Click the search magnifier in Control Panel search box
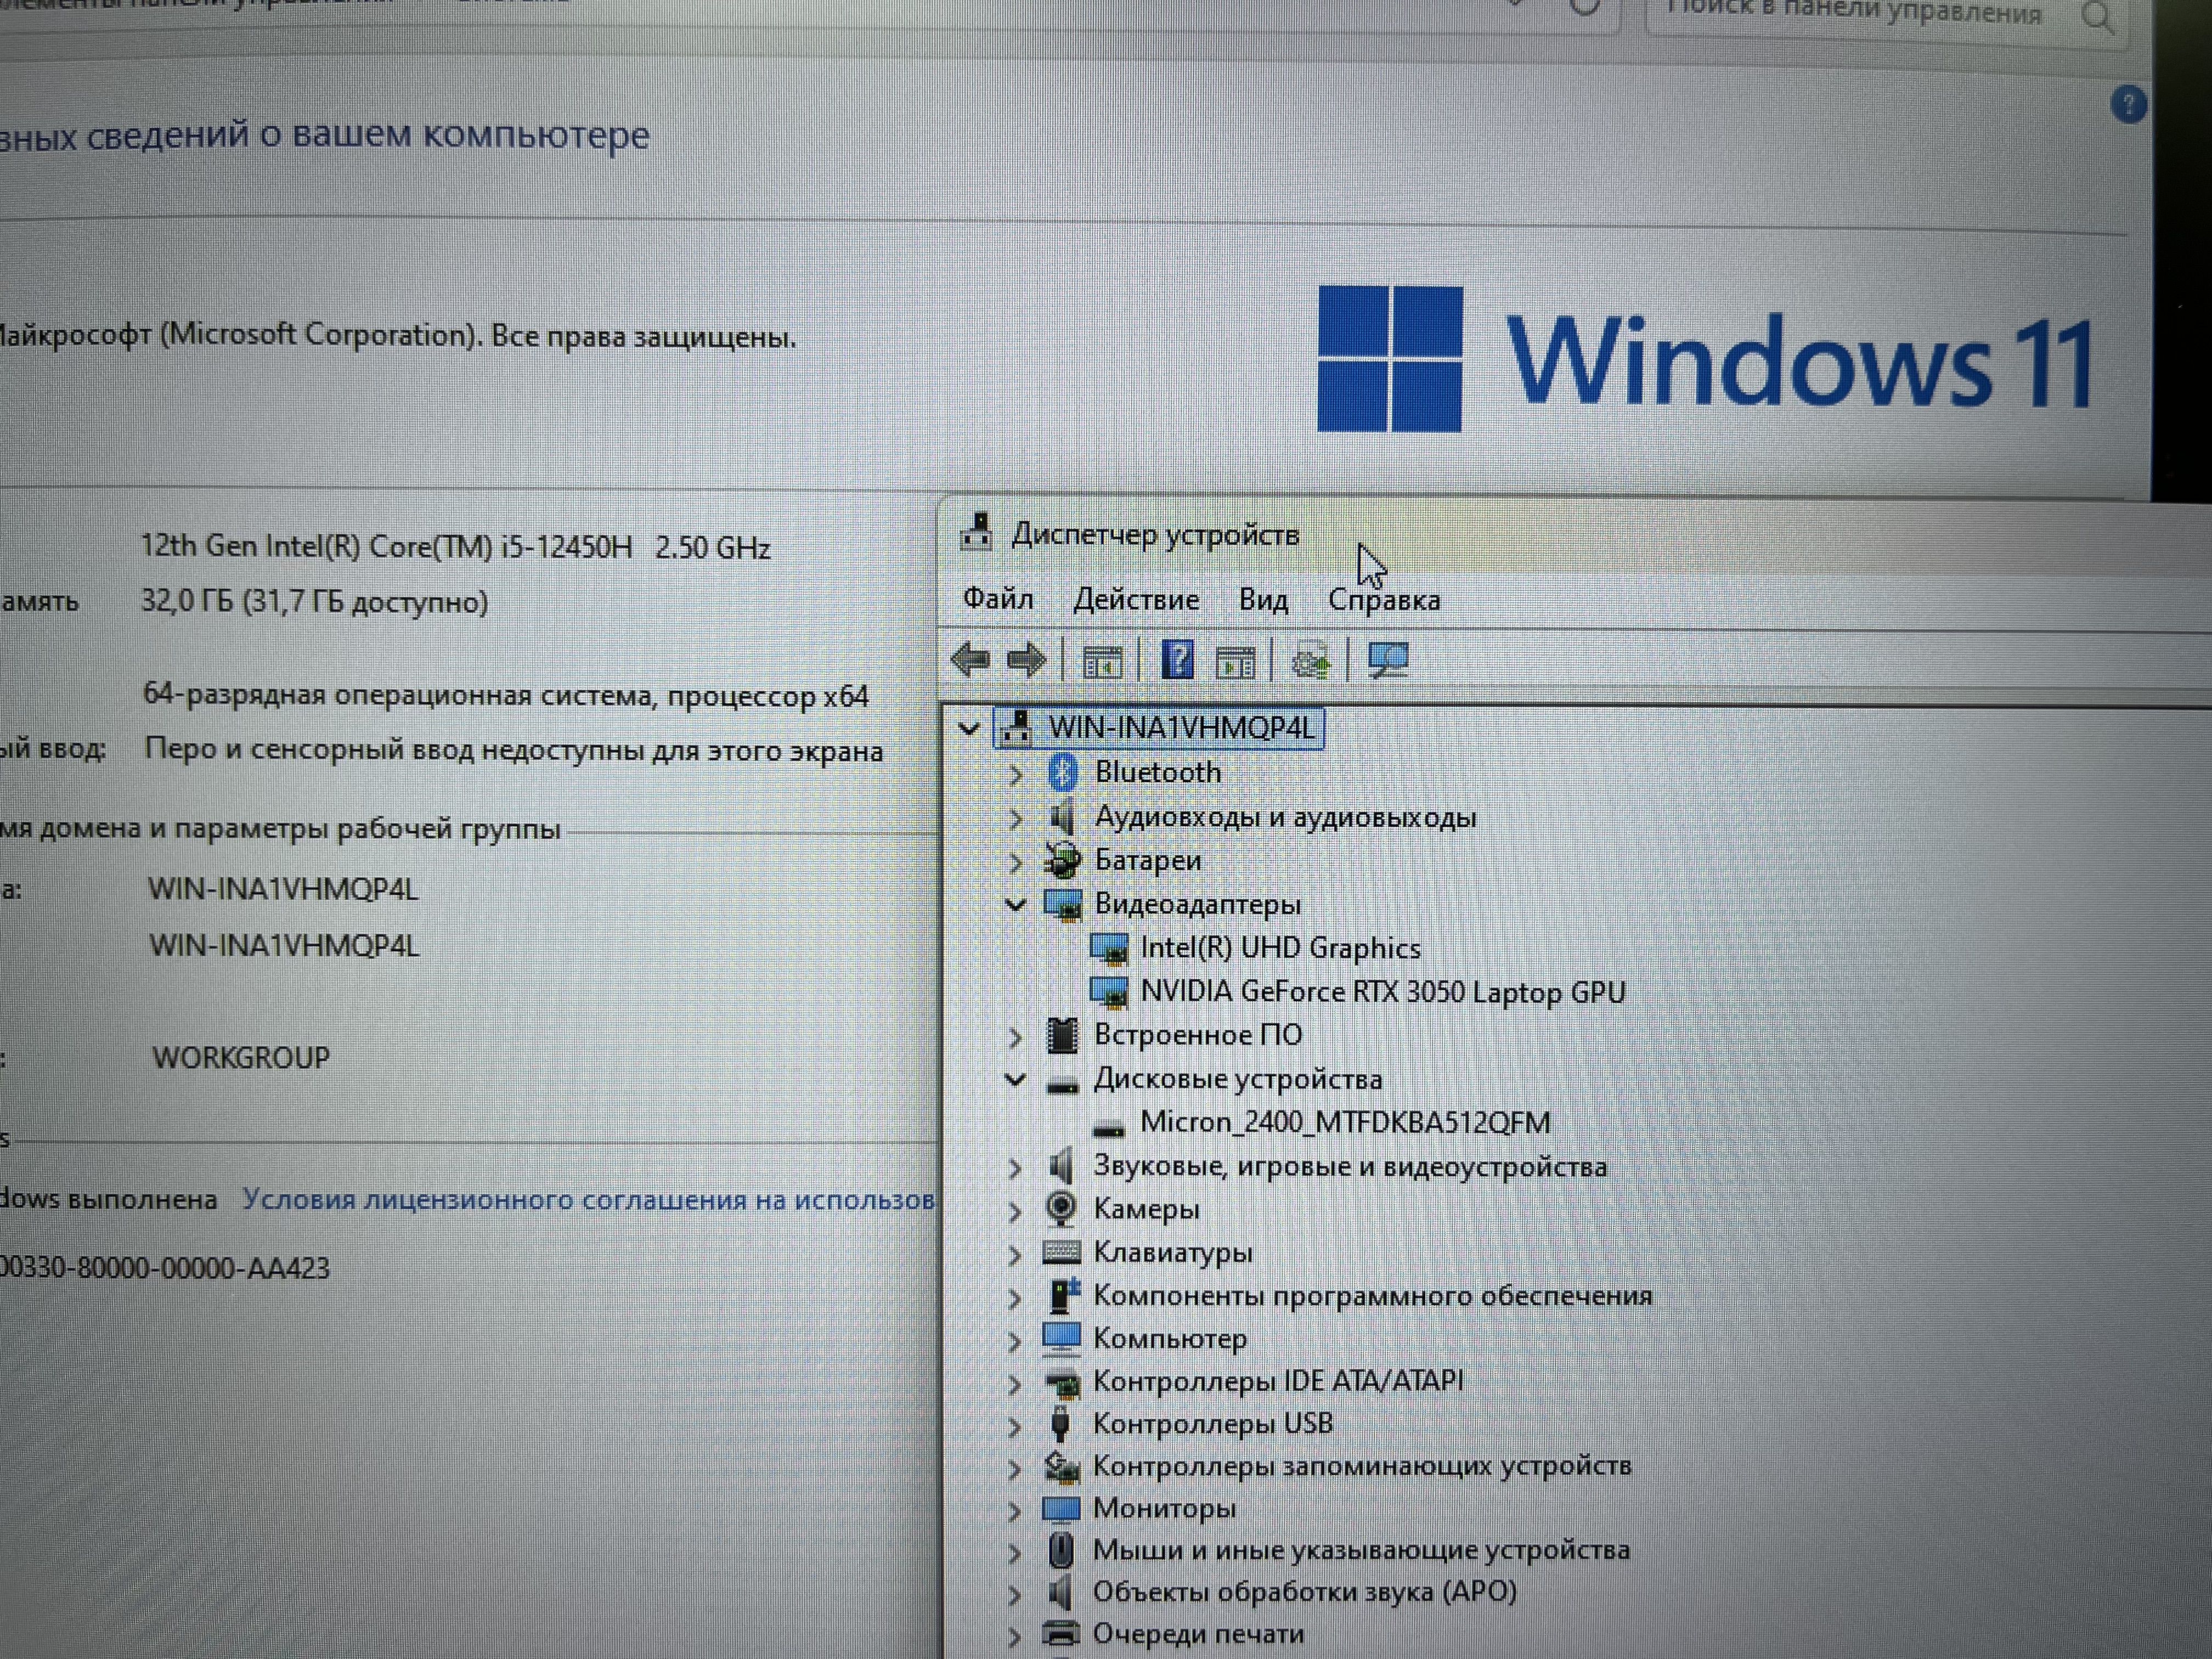This screenshot has height=1659, width=2212. coord(2097,17)
